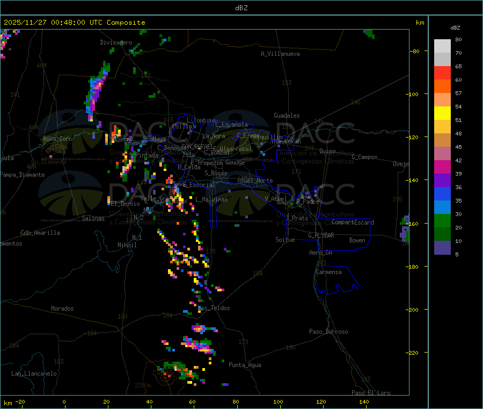Click the Guadales place label
483x409 pixels.
(287, 116)
